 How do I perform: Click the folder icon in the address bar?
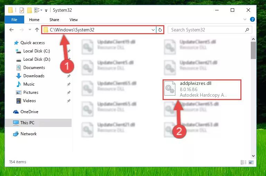[x=46, y=30]
